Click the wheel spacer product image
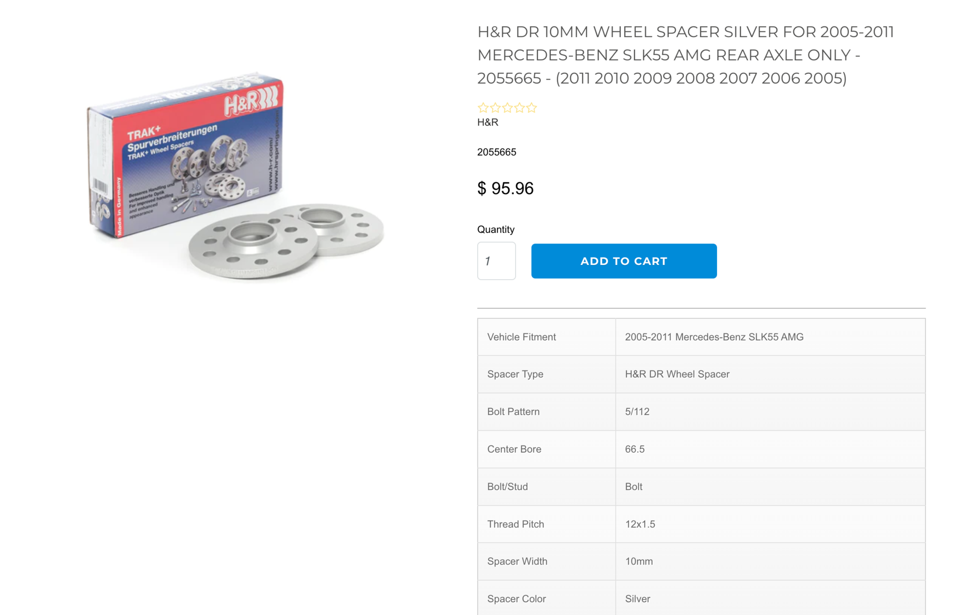 click(x=235, y=176)
